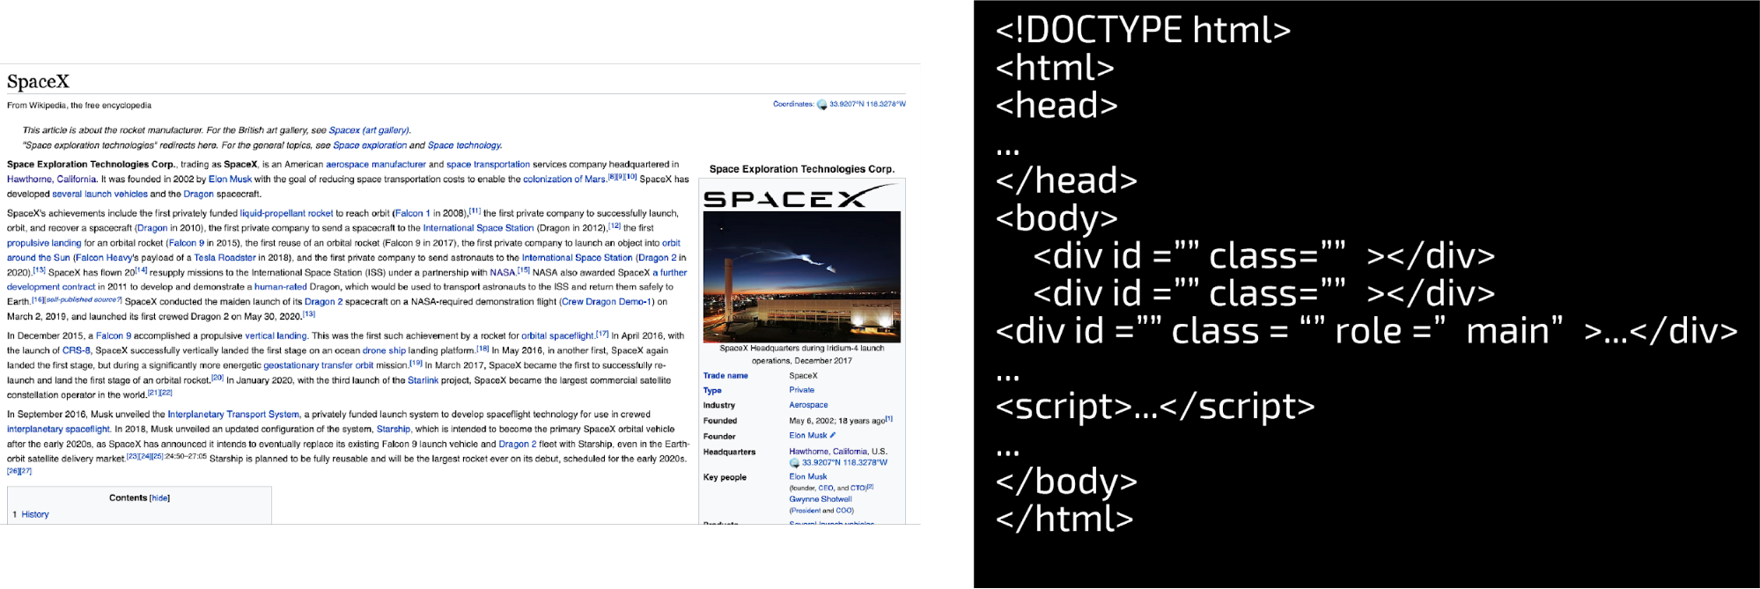Viewport: 1760px width, 589px height.
Task: Click the Aerospace industry link in infobox
Action: point(808,405)
